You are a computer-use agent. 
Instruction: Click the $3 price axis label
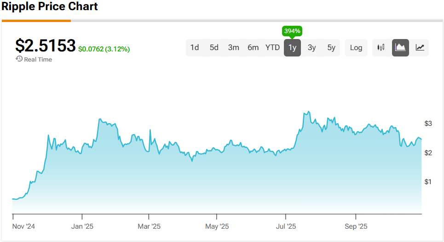click(x=428, y=123)
